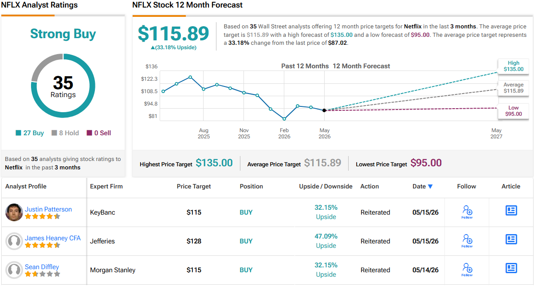Follow analyst James Heaney CFA
Image resolution: width=534 pixels, height=286 pixels.
click(x=467, y=241)
